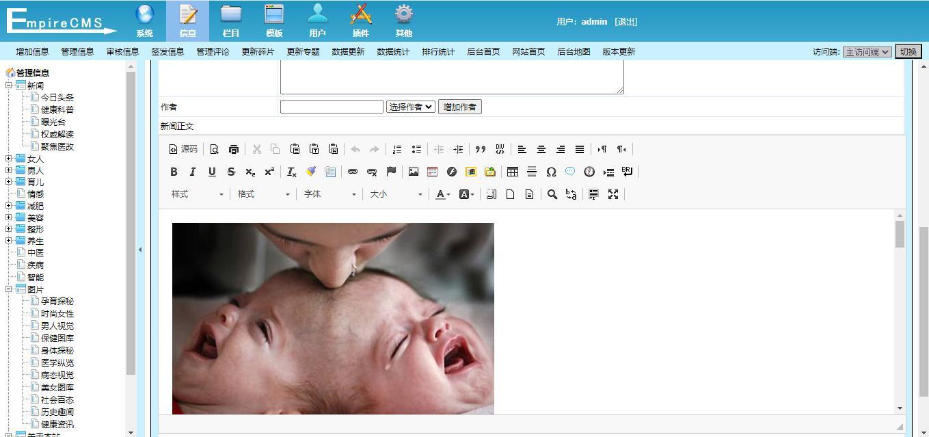
Task: Open the 大小 font size dropdown
Action: pyautogui.click(x=396, y=194)
